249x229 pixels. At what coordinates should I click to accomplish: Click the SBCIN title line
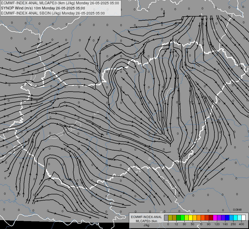pyautogui.click(x=53, y=13)
